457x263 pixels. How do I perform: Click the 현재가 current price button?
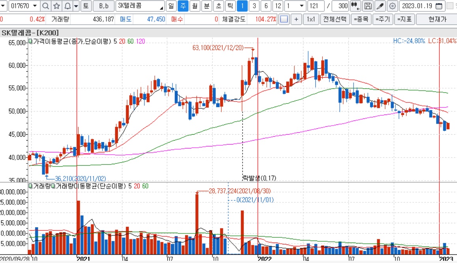point(437,19)
